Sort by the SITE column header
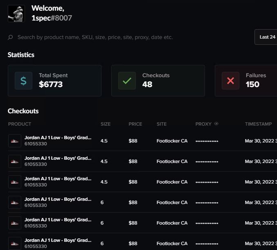 [162, 124]
